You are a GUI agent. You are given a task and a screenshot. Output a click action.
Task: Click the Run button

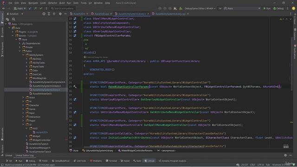[267, 8]
